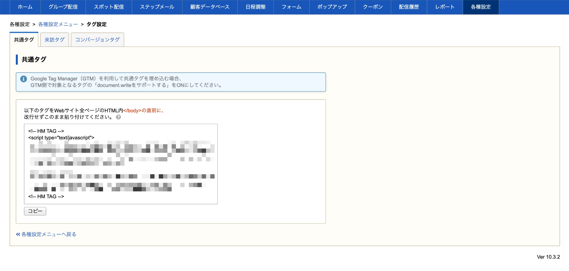The height and width of the screenshot is (271, 569).
Task: Open the クーポン menu item
Action: (x=373, y=7)
